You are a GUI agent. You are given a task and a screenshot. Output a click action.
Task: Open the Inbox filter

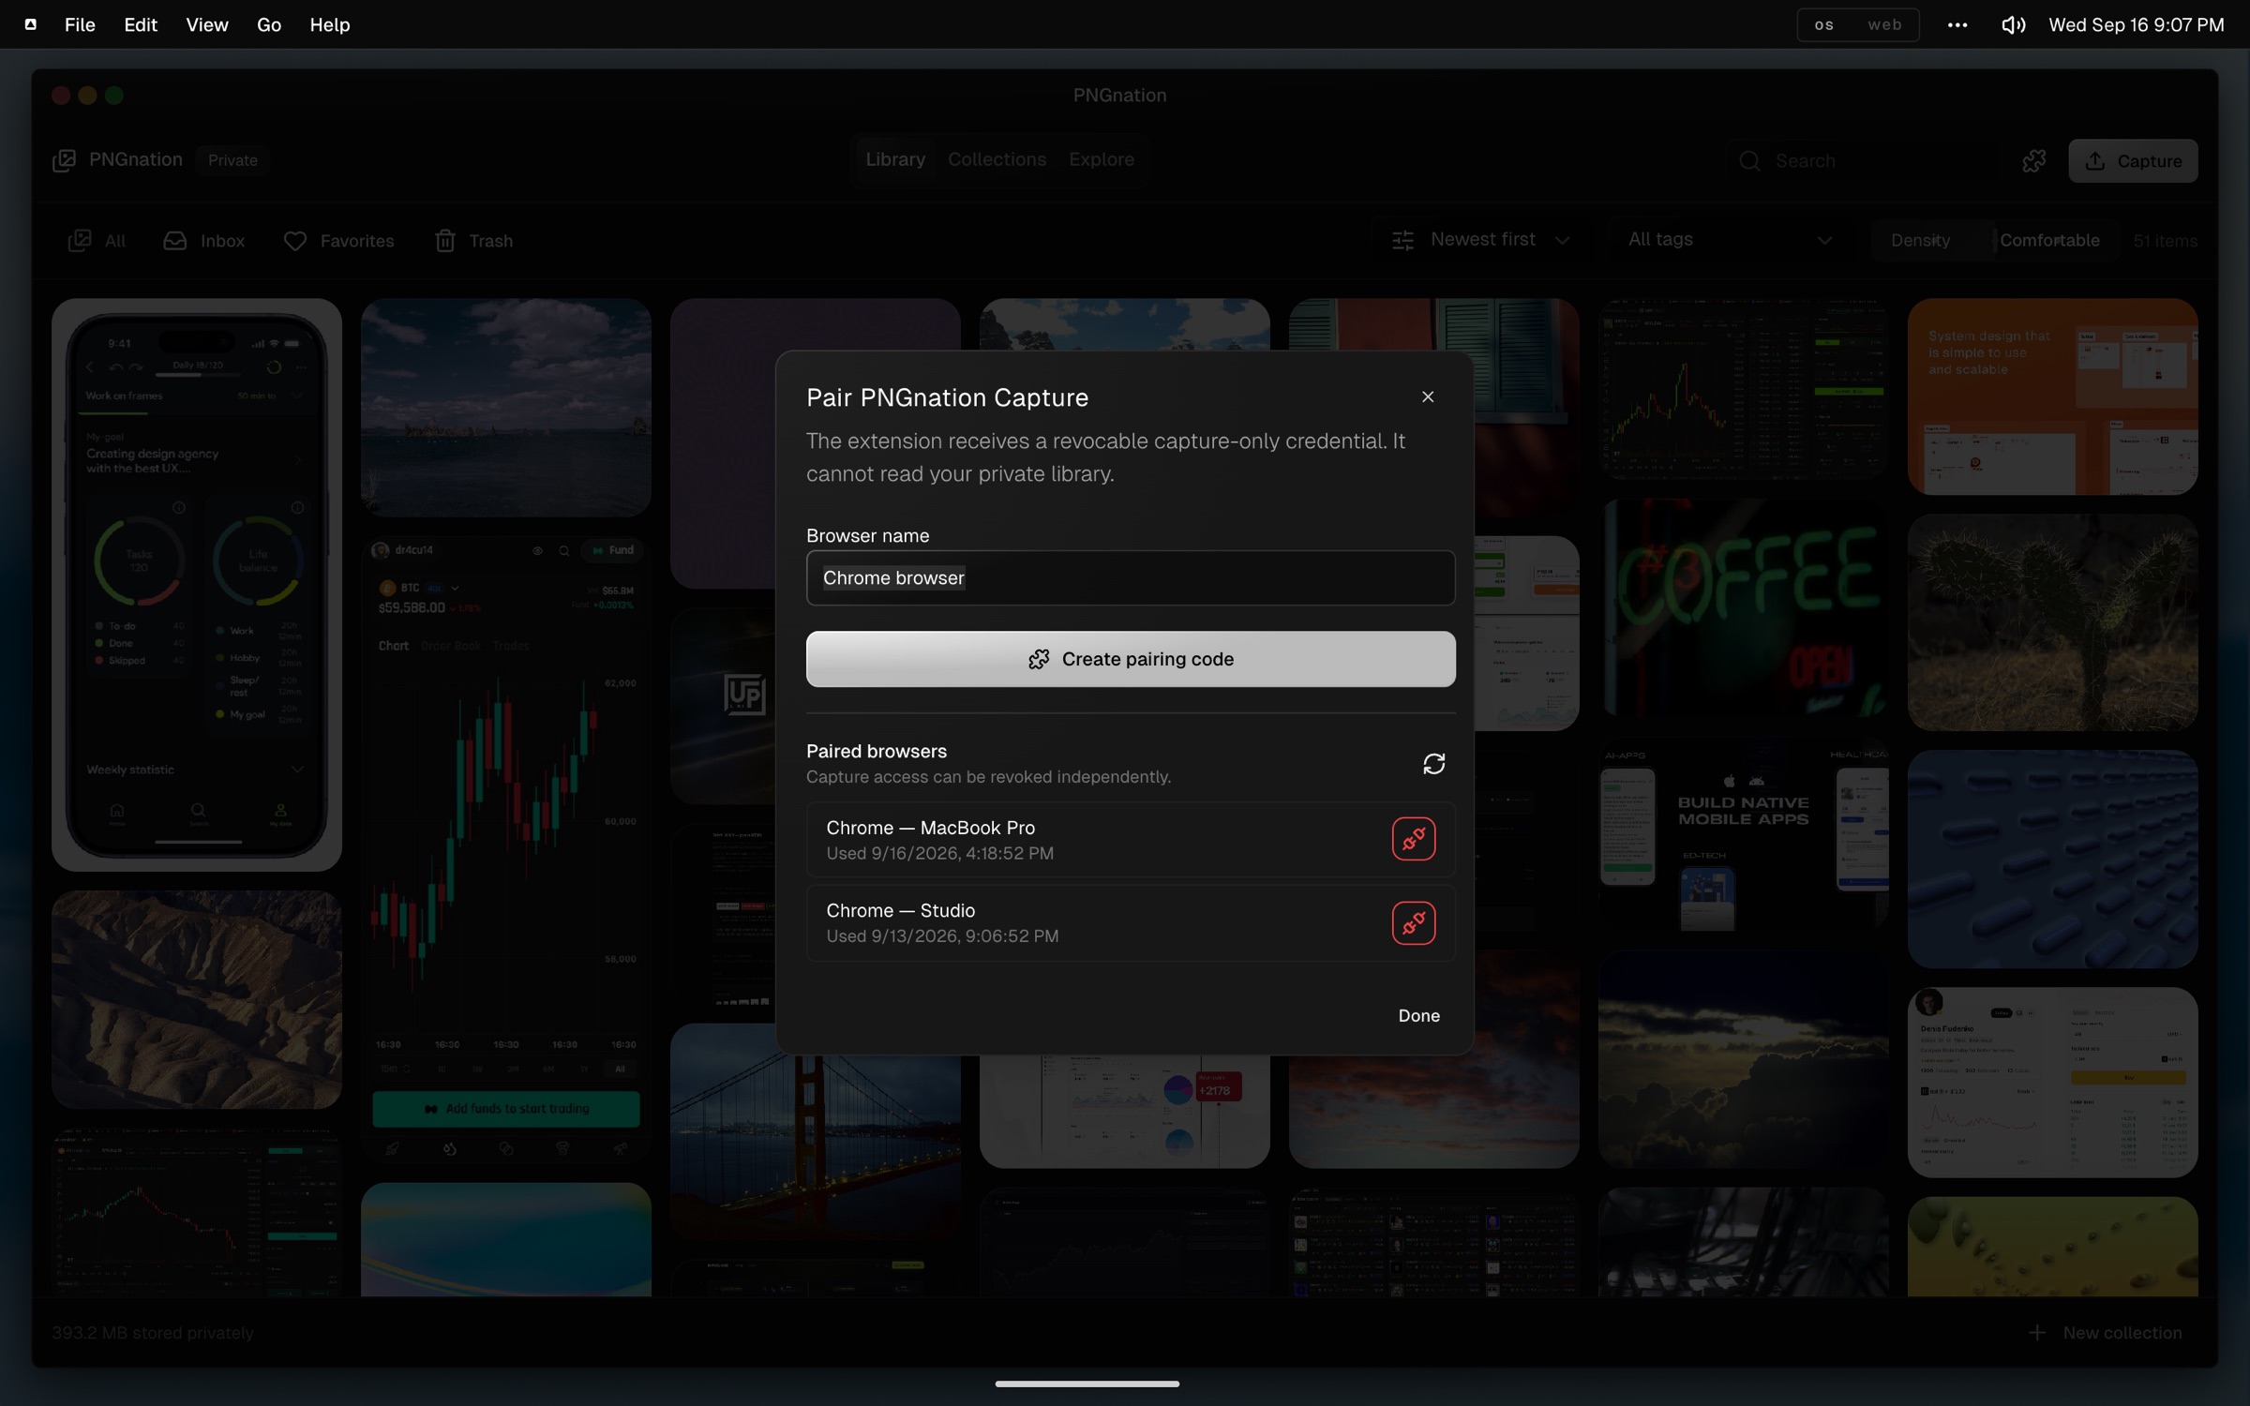203,241
